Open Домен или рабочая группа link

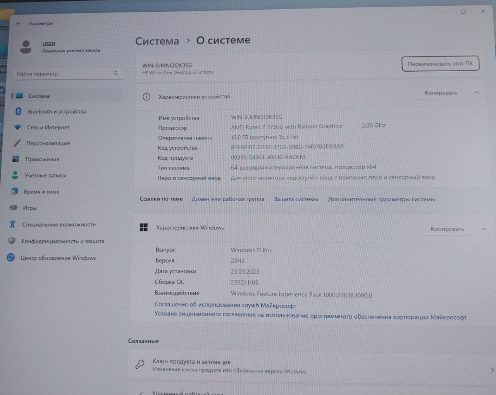tap(228, 199)
